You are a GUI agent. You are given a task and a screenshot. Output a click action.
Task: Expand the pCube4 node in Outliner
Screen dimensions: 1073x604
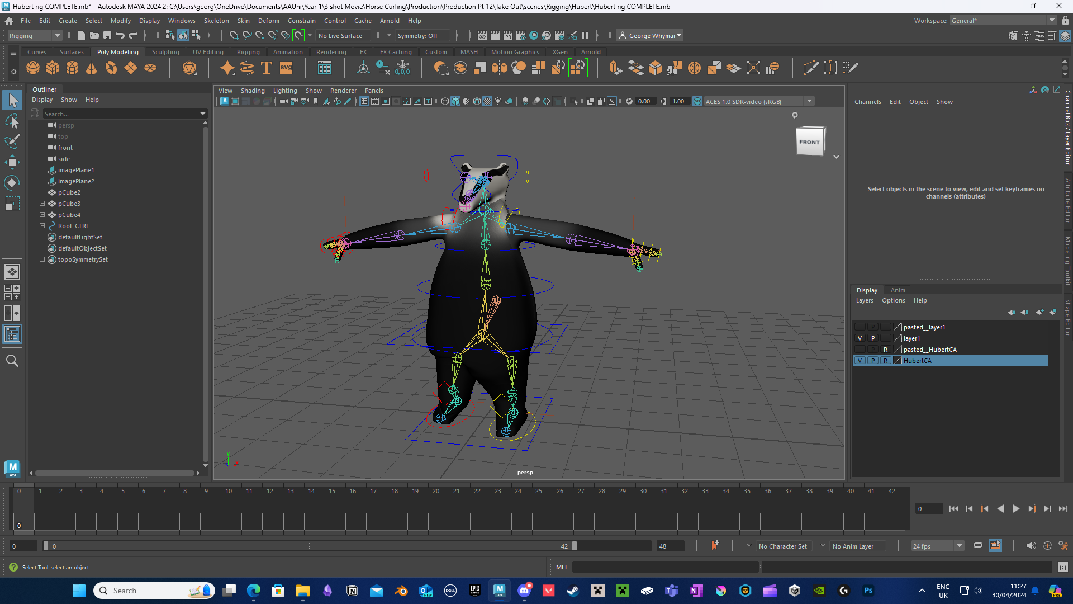[x=42, y=215]
